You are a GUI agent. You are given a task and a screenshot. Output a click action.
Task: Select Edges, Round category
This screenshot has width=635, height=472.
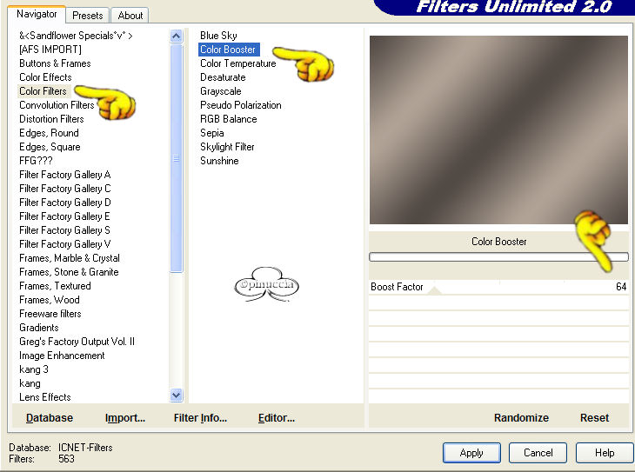(49, 133)
